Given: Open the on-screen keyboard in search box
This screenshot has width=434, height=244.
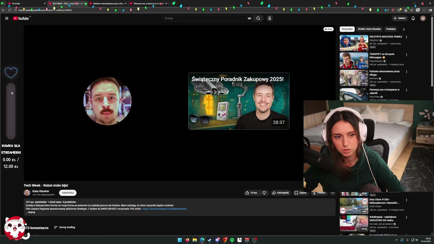Looking at the screenshot, I should pyautogui.click(x=249, y=18).
